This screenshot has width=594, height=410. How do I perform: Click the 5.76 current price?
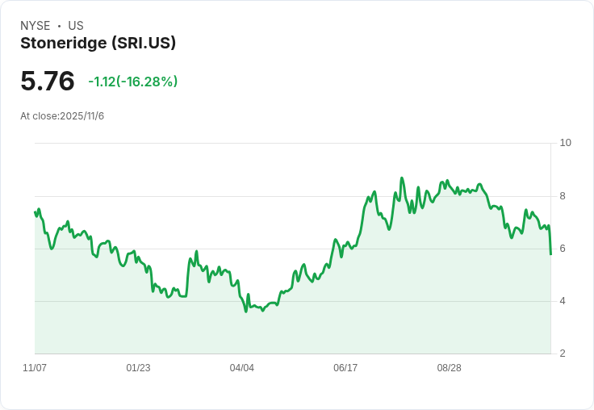(48, 82)
